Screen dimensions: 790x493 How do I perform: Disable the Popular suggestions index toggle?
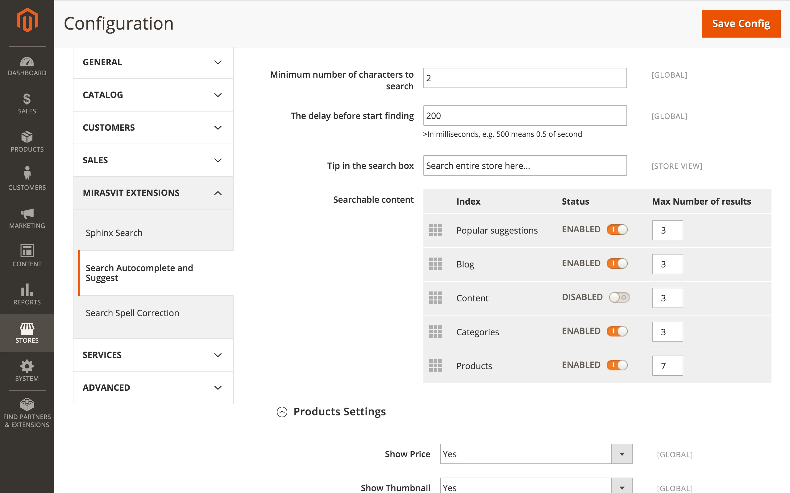pyautogui.click(x=617, y=230)
